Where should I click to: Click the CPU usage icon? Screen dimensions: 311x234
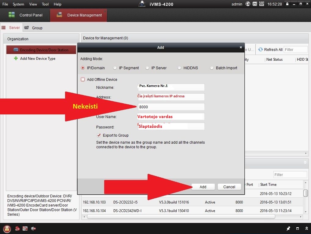coord(255,4)
